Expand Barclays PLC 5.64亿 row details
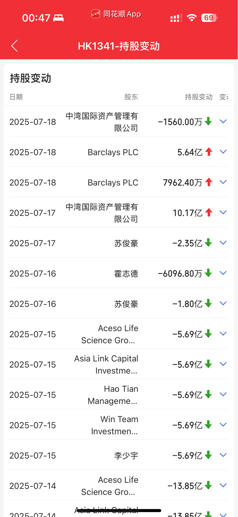Viewport: 238px width, 517px height. point(223,152)
